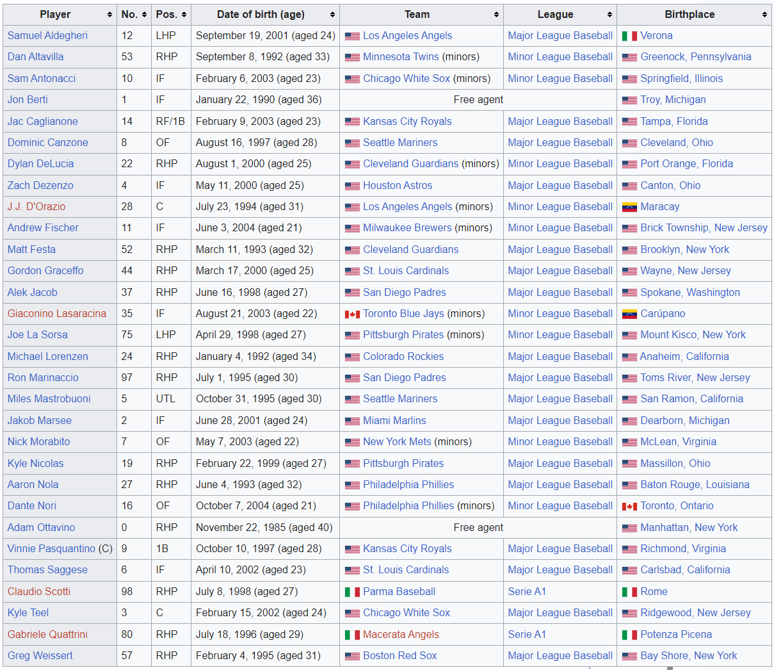Open Gabriele Quattrini red link
Image resolution: width=774 pixels, height=670 pixels.
point(47,635)
